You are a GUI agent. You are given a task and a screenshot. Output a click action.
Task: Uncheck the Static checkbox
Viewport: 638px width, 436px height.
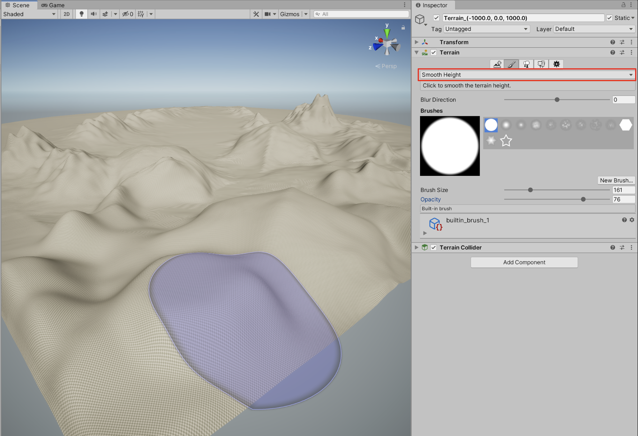tap(610, 18)
